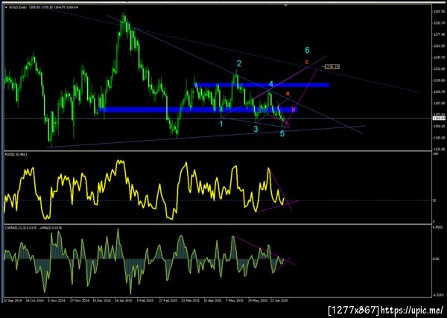Viewport: 447px width, 318px height.
Task: Select the cyan wave label 6
Action: [307, 50]
